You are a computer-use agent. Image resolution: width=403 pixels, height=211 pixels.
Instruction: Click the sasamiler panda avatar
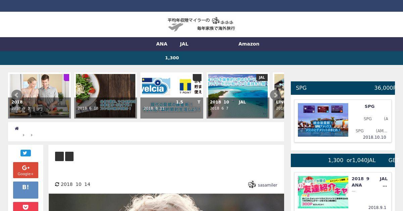(252, 185)
